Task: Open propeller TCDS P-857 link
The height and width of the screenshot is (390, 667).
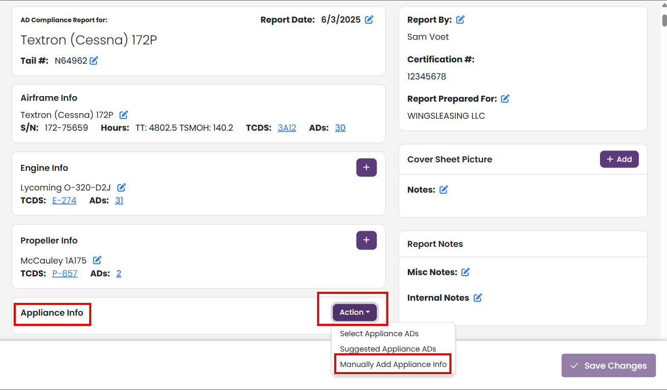Action: point(65,273)
